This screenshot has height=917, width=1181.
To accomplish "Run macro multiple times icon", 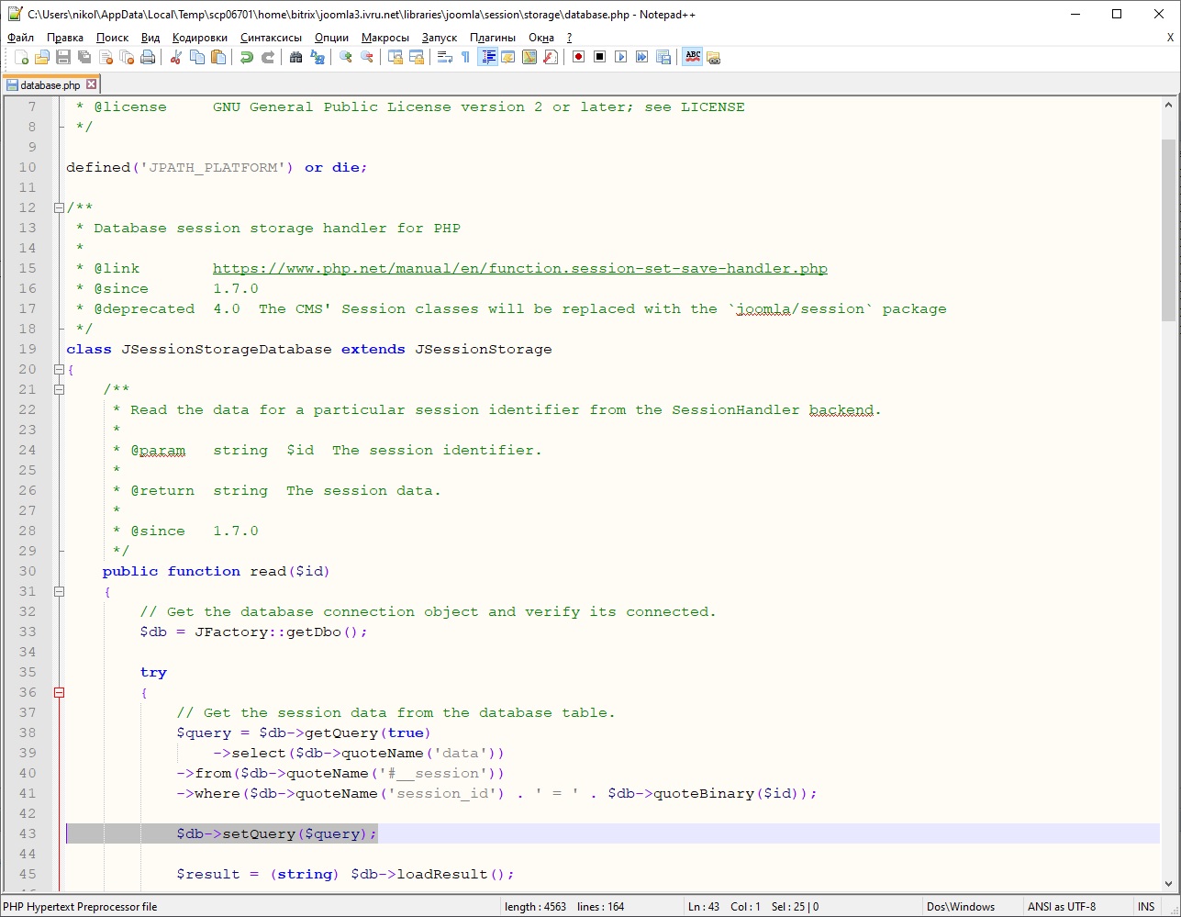I will coord(642,57).
